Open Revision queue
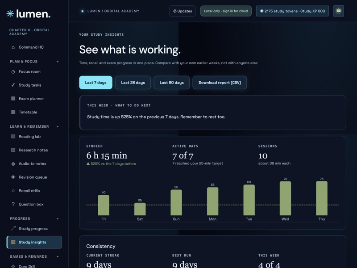The width and height of the screenshot is (357, 268). point(34,177)
